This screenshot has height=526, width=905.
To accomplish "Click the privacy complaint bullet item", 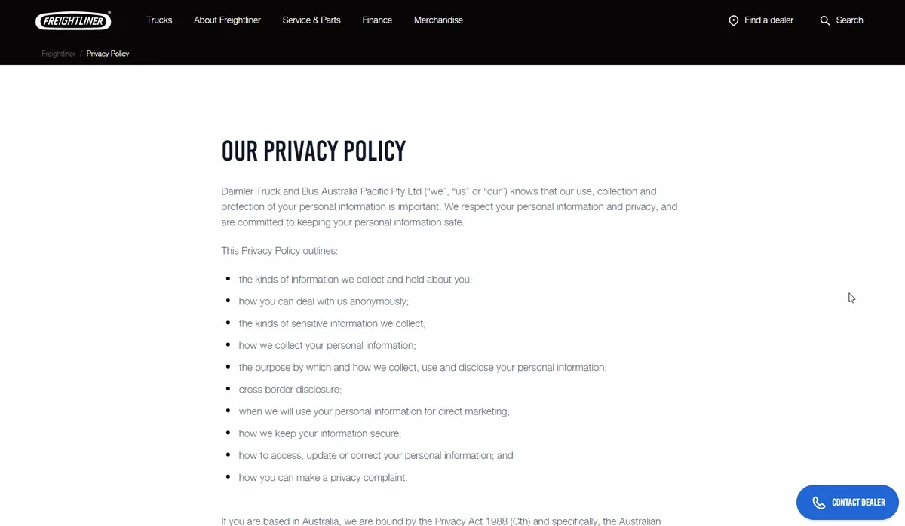I will point(323,478).
